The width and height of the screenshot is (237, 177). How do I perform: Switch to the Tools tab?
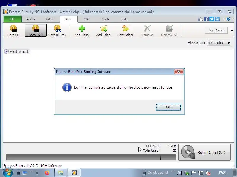[105, 19]
